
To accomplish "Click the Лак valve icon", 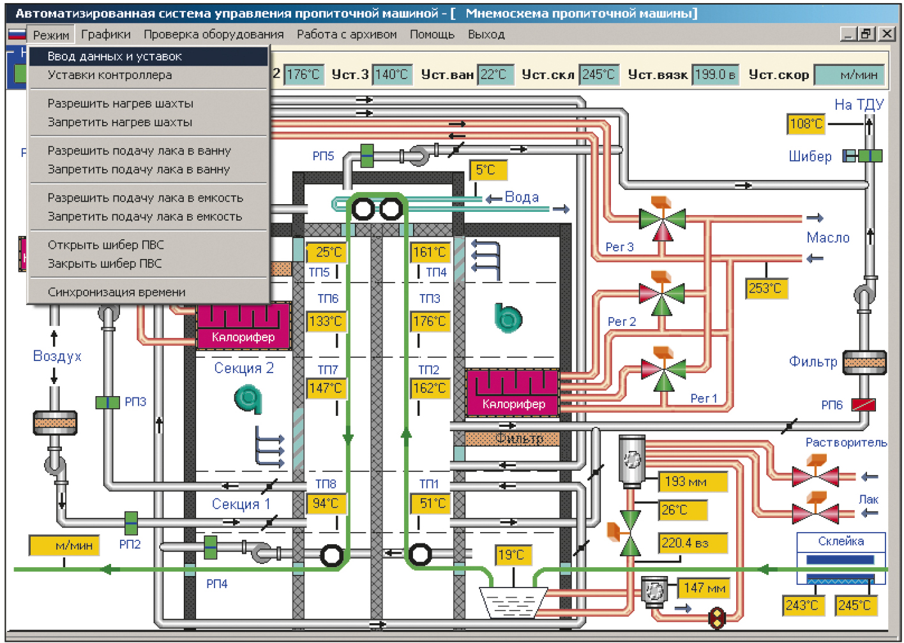I will pyautogui.click(x=815, y=512).
